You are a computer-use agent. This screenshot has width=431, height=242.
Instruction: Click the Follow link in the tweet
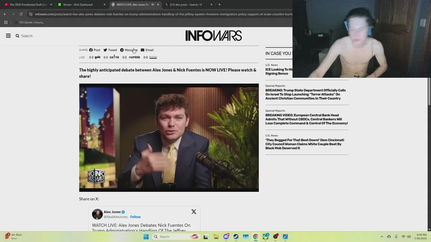[x=135, y=217]
